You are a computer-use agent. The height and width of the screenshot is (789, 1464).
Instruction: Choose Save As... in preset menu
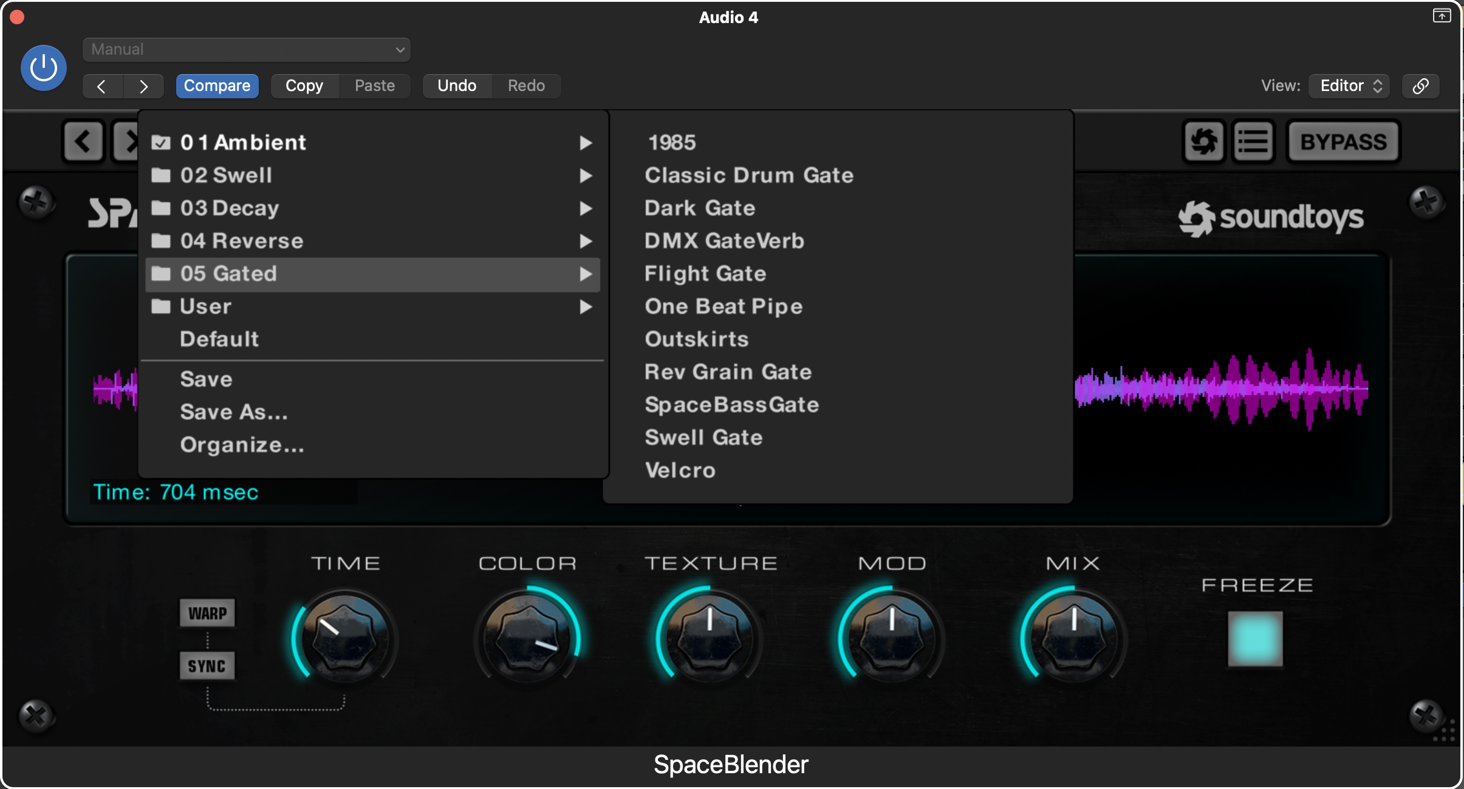[x=234, y=412]
